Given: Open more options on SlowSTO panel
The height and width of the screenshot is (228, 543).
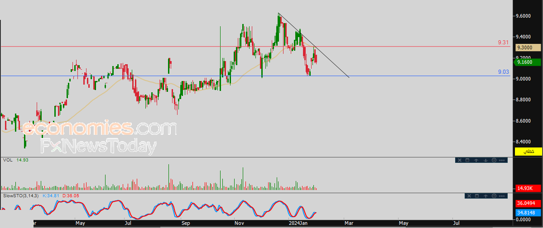Looking at the screenshot, I should coord(502,196).
